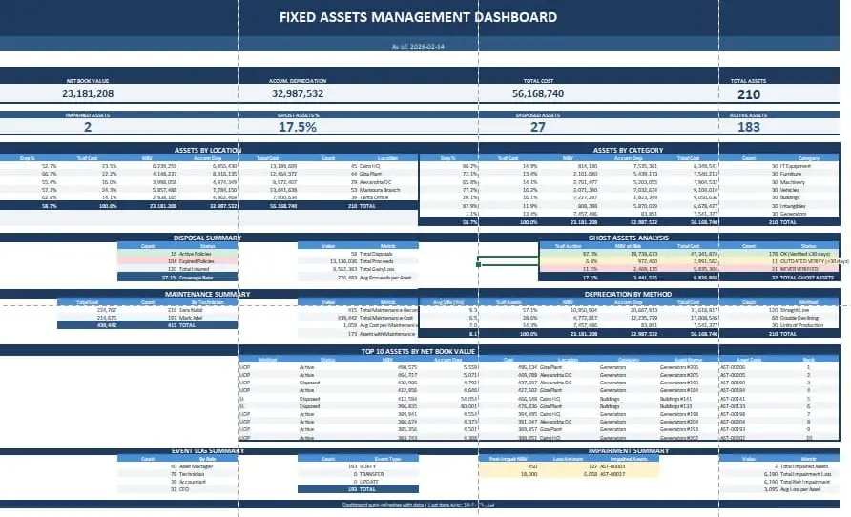This screenshot has height=517, width=851.
Task: Click the Assets by Location section header
Action: (208, 150)
